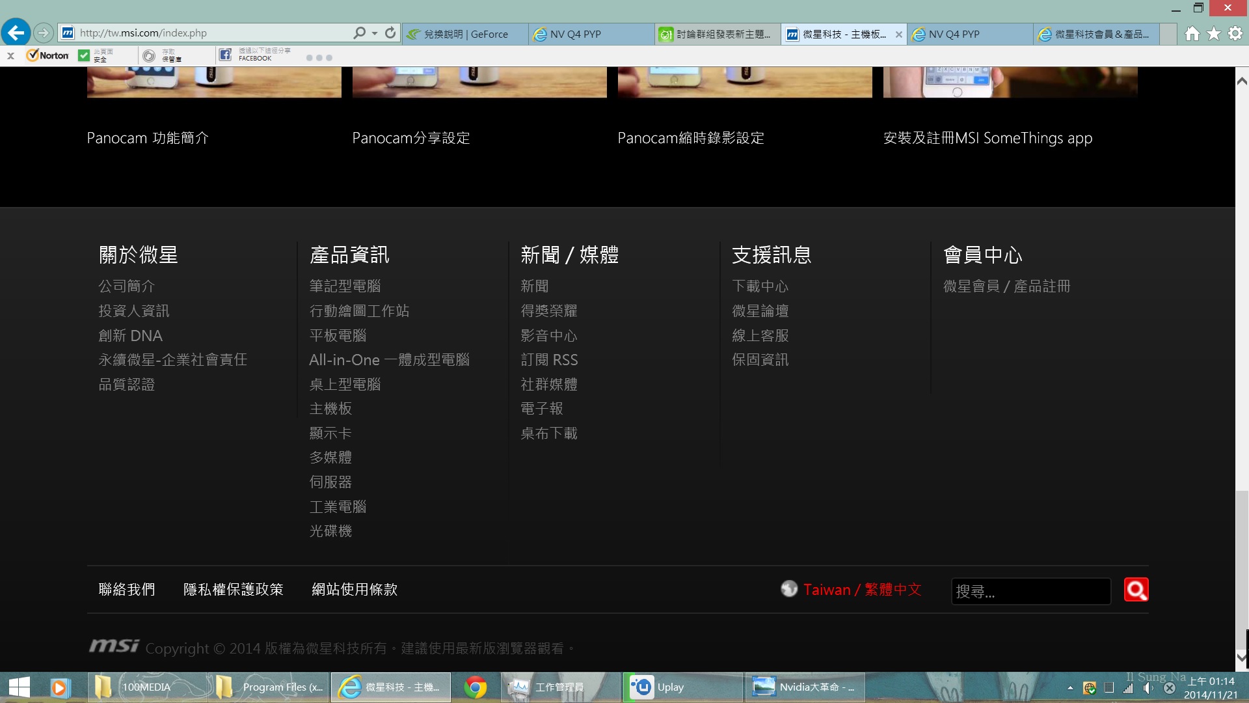Open 微星會員 / 產品註冊 link
The height and width of the screenshot is (703, 1249).
point(1007,286)
